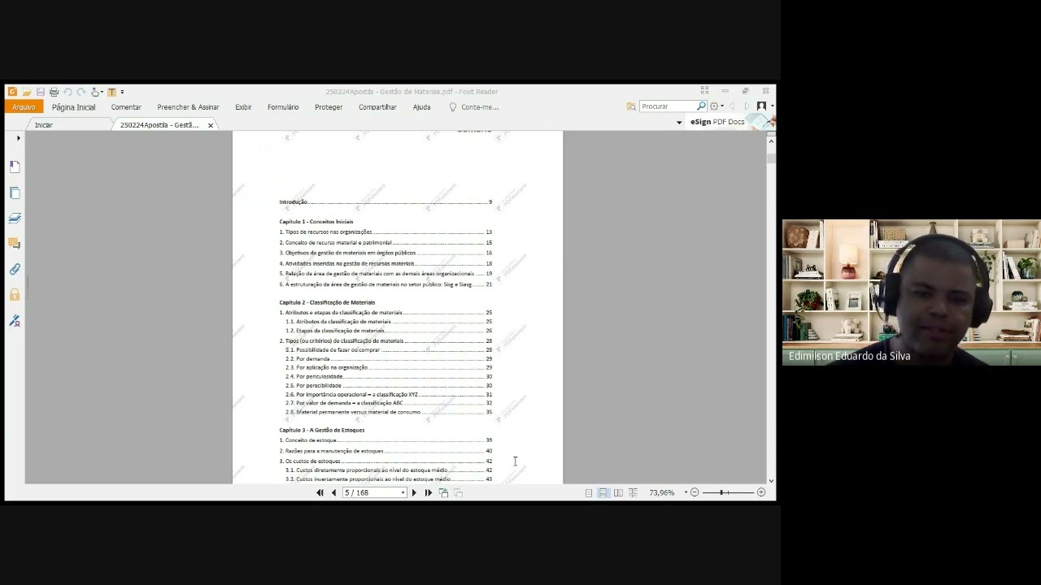Open the Pages thumbnails panel icon
The image size is (1041, 585).
[15, 193]
